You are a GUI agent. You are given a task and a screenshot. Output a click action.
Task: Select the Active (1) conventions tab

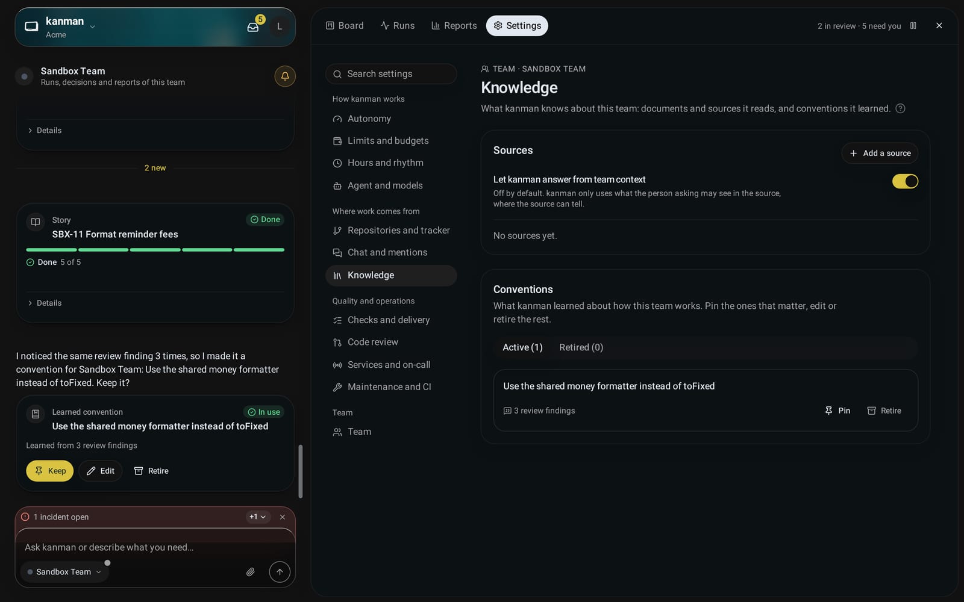point(522,347)
